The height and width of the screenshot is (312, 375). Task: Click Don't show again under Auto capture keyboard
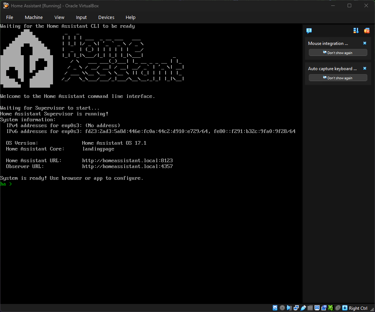[338, 78]
